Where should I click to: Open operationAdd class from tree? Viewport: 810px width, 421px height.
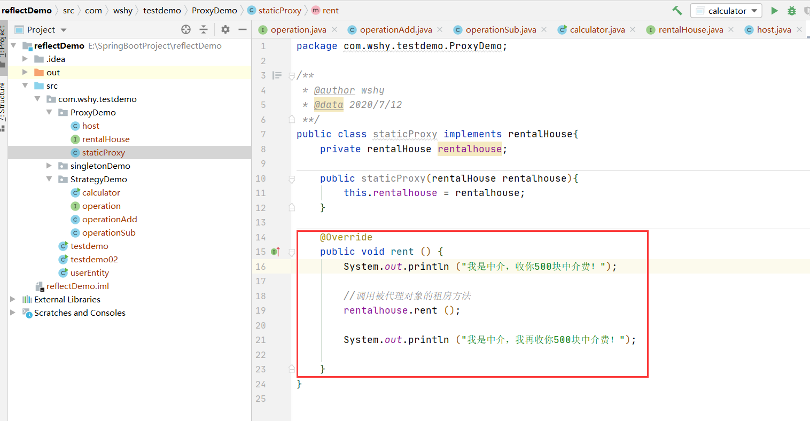click(110, 219)
